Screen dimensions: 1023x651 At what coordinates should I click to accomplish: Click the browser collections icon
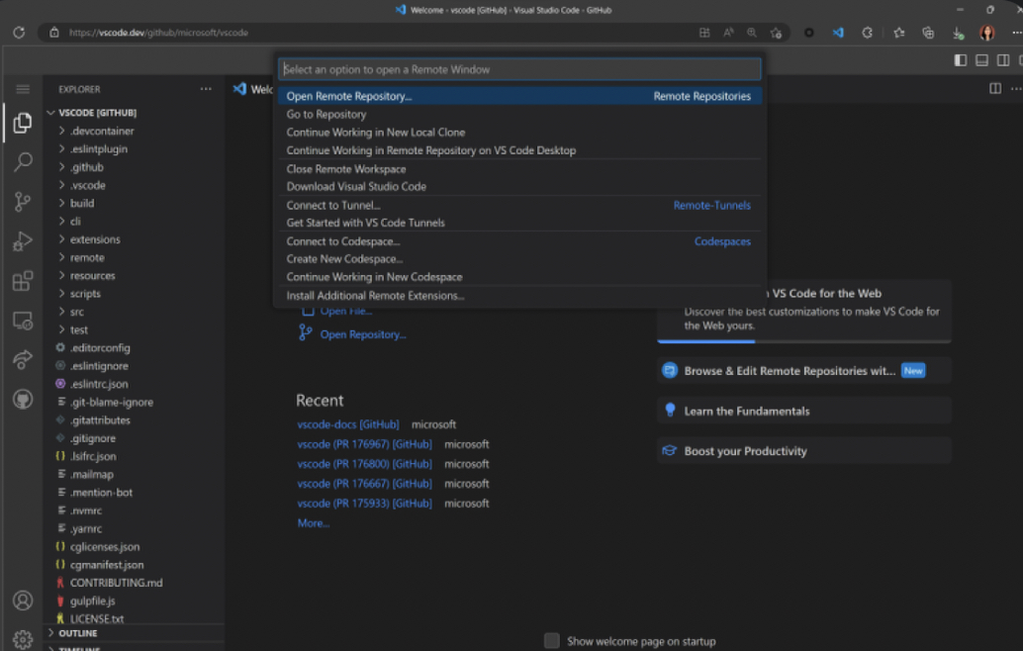928,33
